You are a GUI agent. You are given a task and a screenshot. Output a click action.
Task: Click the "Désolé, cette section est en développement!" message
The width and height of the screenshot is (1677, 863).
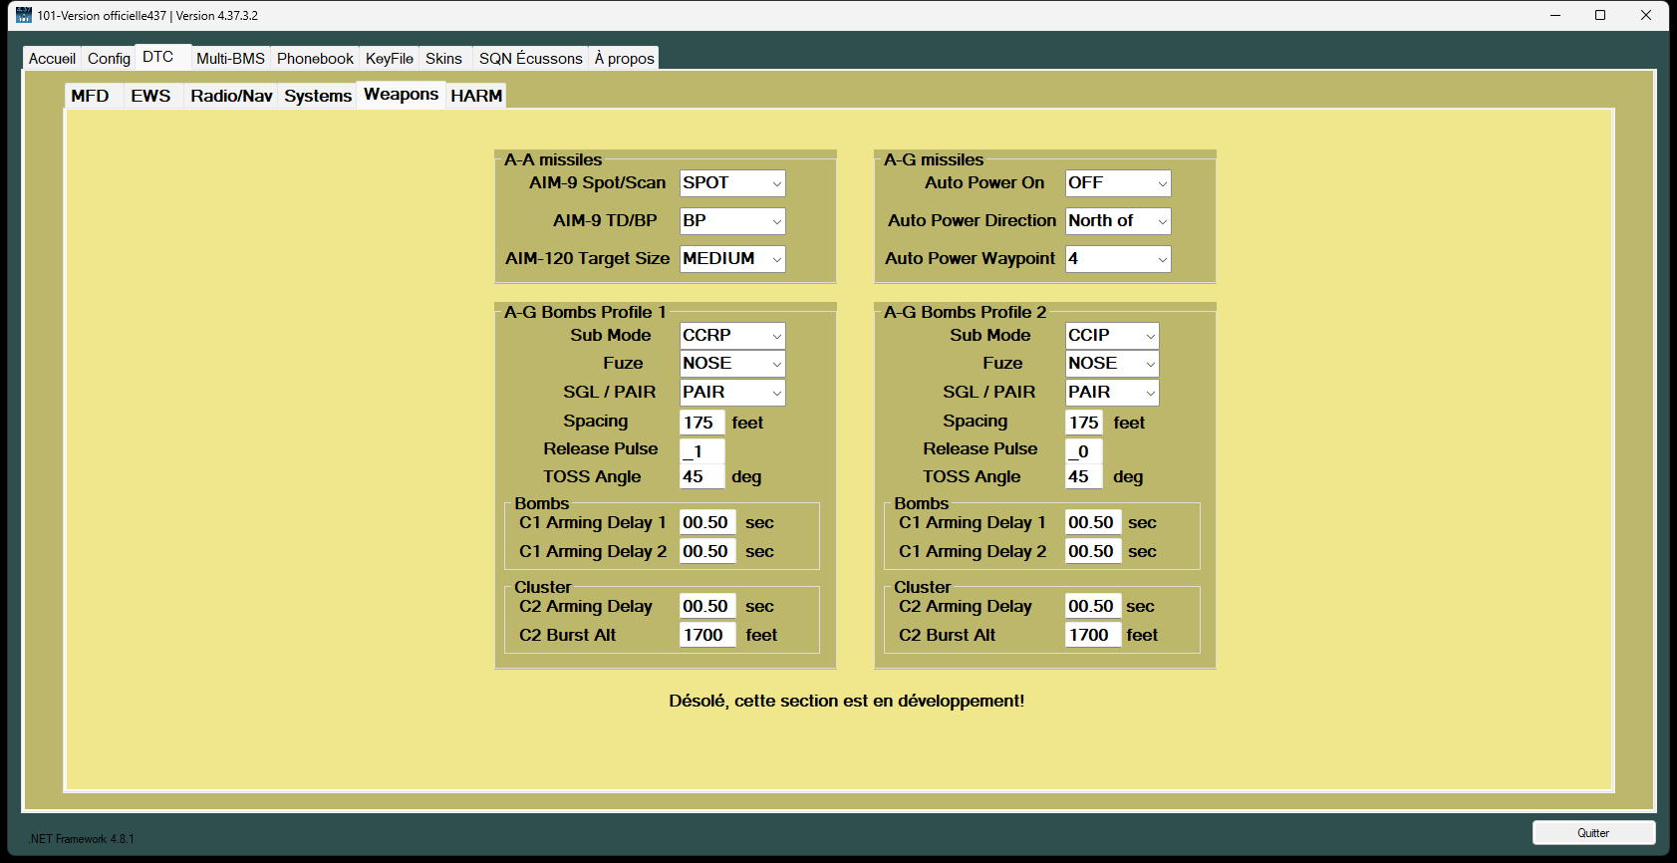[847, 702]
